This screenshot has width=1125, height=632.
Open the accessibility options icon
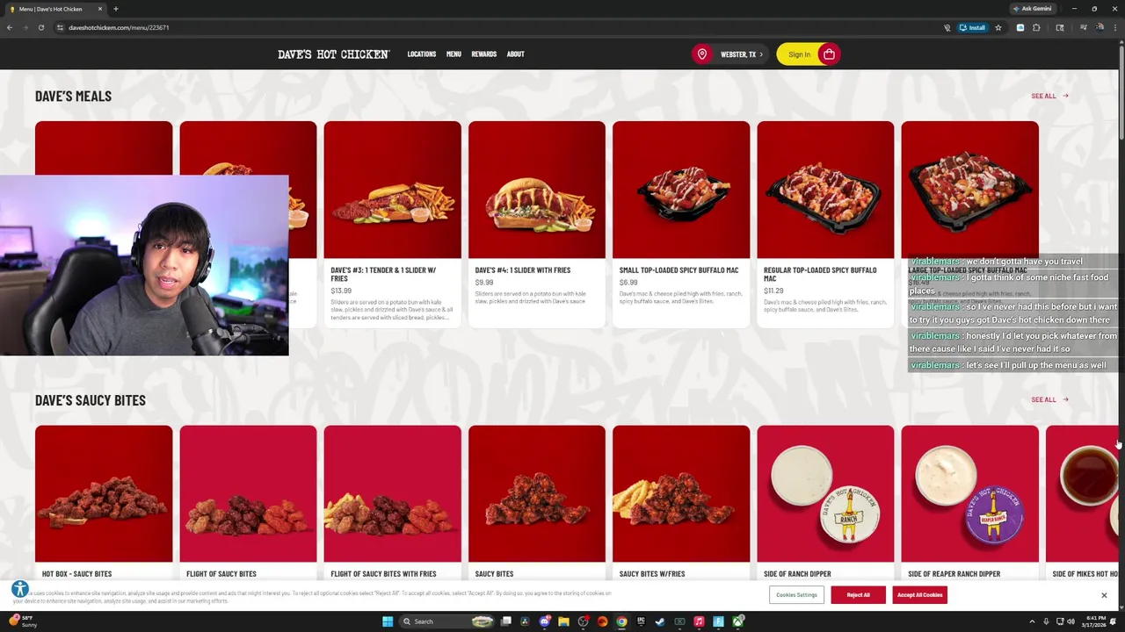[20, 589]
